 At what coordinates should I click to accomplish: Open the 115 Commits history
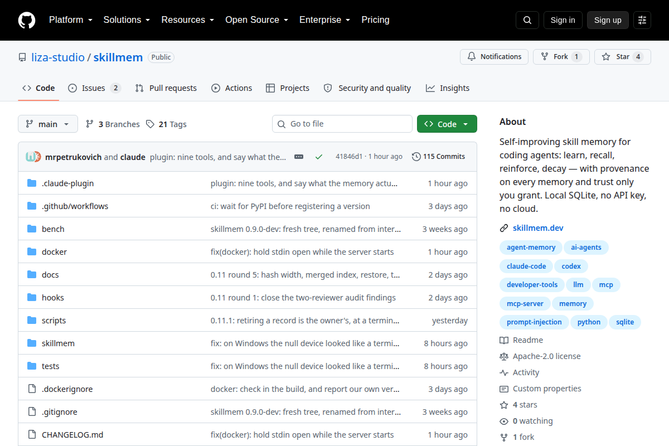point(438,157)
